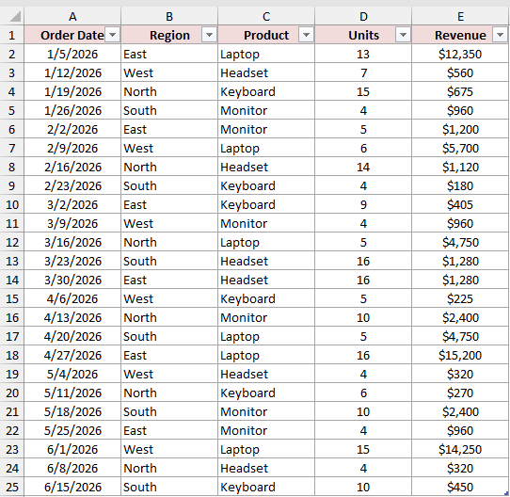
Task: Select Headset cell in row 24
Action: pyautogui.click(x=266, y=468)
